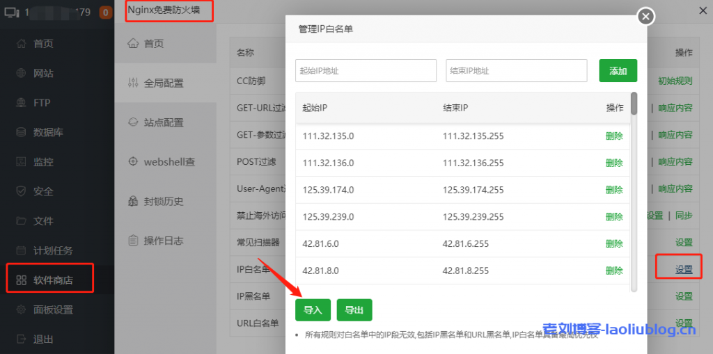The width and height of the screenshot is (713, 354).
Task: Click 响应内容 in the GET-URL过滤 row
Action: 675,108
